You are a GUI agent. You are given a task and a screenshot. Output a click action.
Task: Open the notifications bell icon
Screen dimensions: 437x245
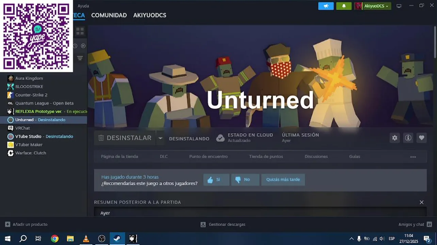(x=344, y=6)
